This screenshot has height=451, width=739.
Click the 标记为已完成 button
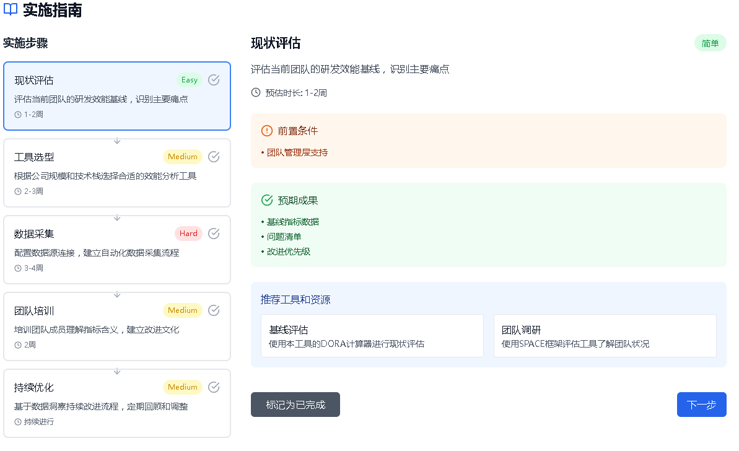(295, 405)
